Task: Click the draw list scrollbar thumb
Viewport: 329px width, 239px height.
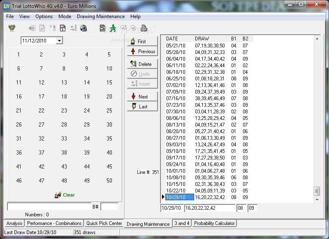Action: click(x=317, y=191)
